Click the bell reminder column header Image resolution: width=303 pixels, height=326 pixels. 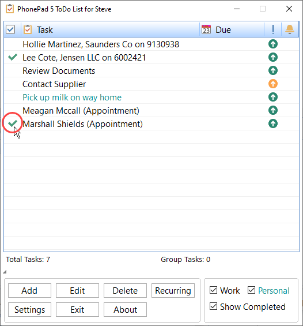pyautogui.click(x=290, y=29)
